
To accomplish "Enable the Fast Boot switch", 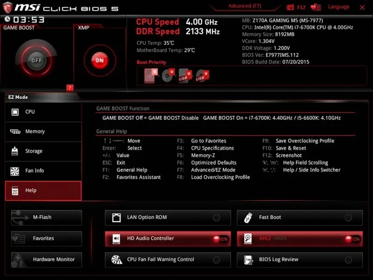I will point(348,217).
